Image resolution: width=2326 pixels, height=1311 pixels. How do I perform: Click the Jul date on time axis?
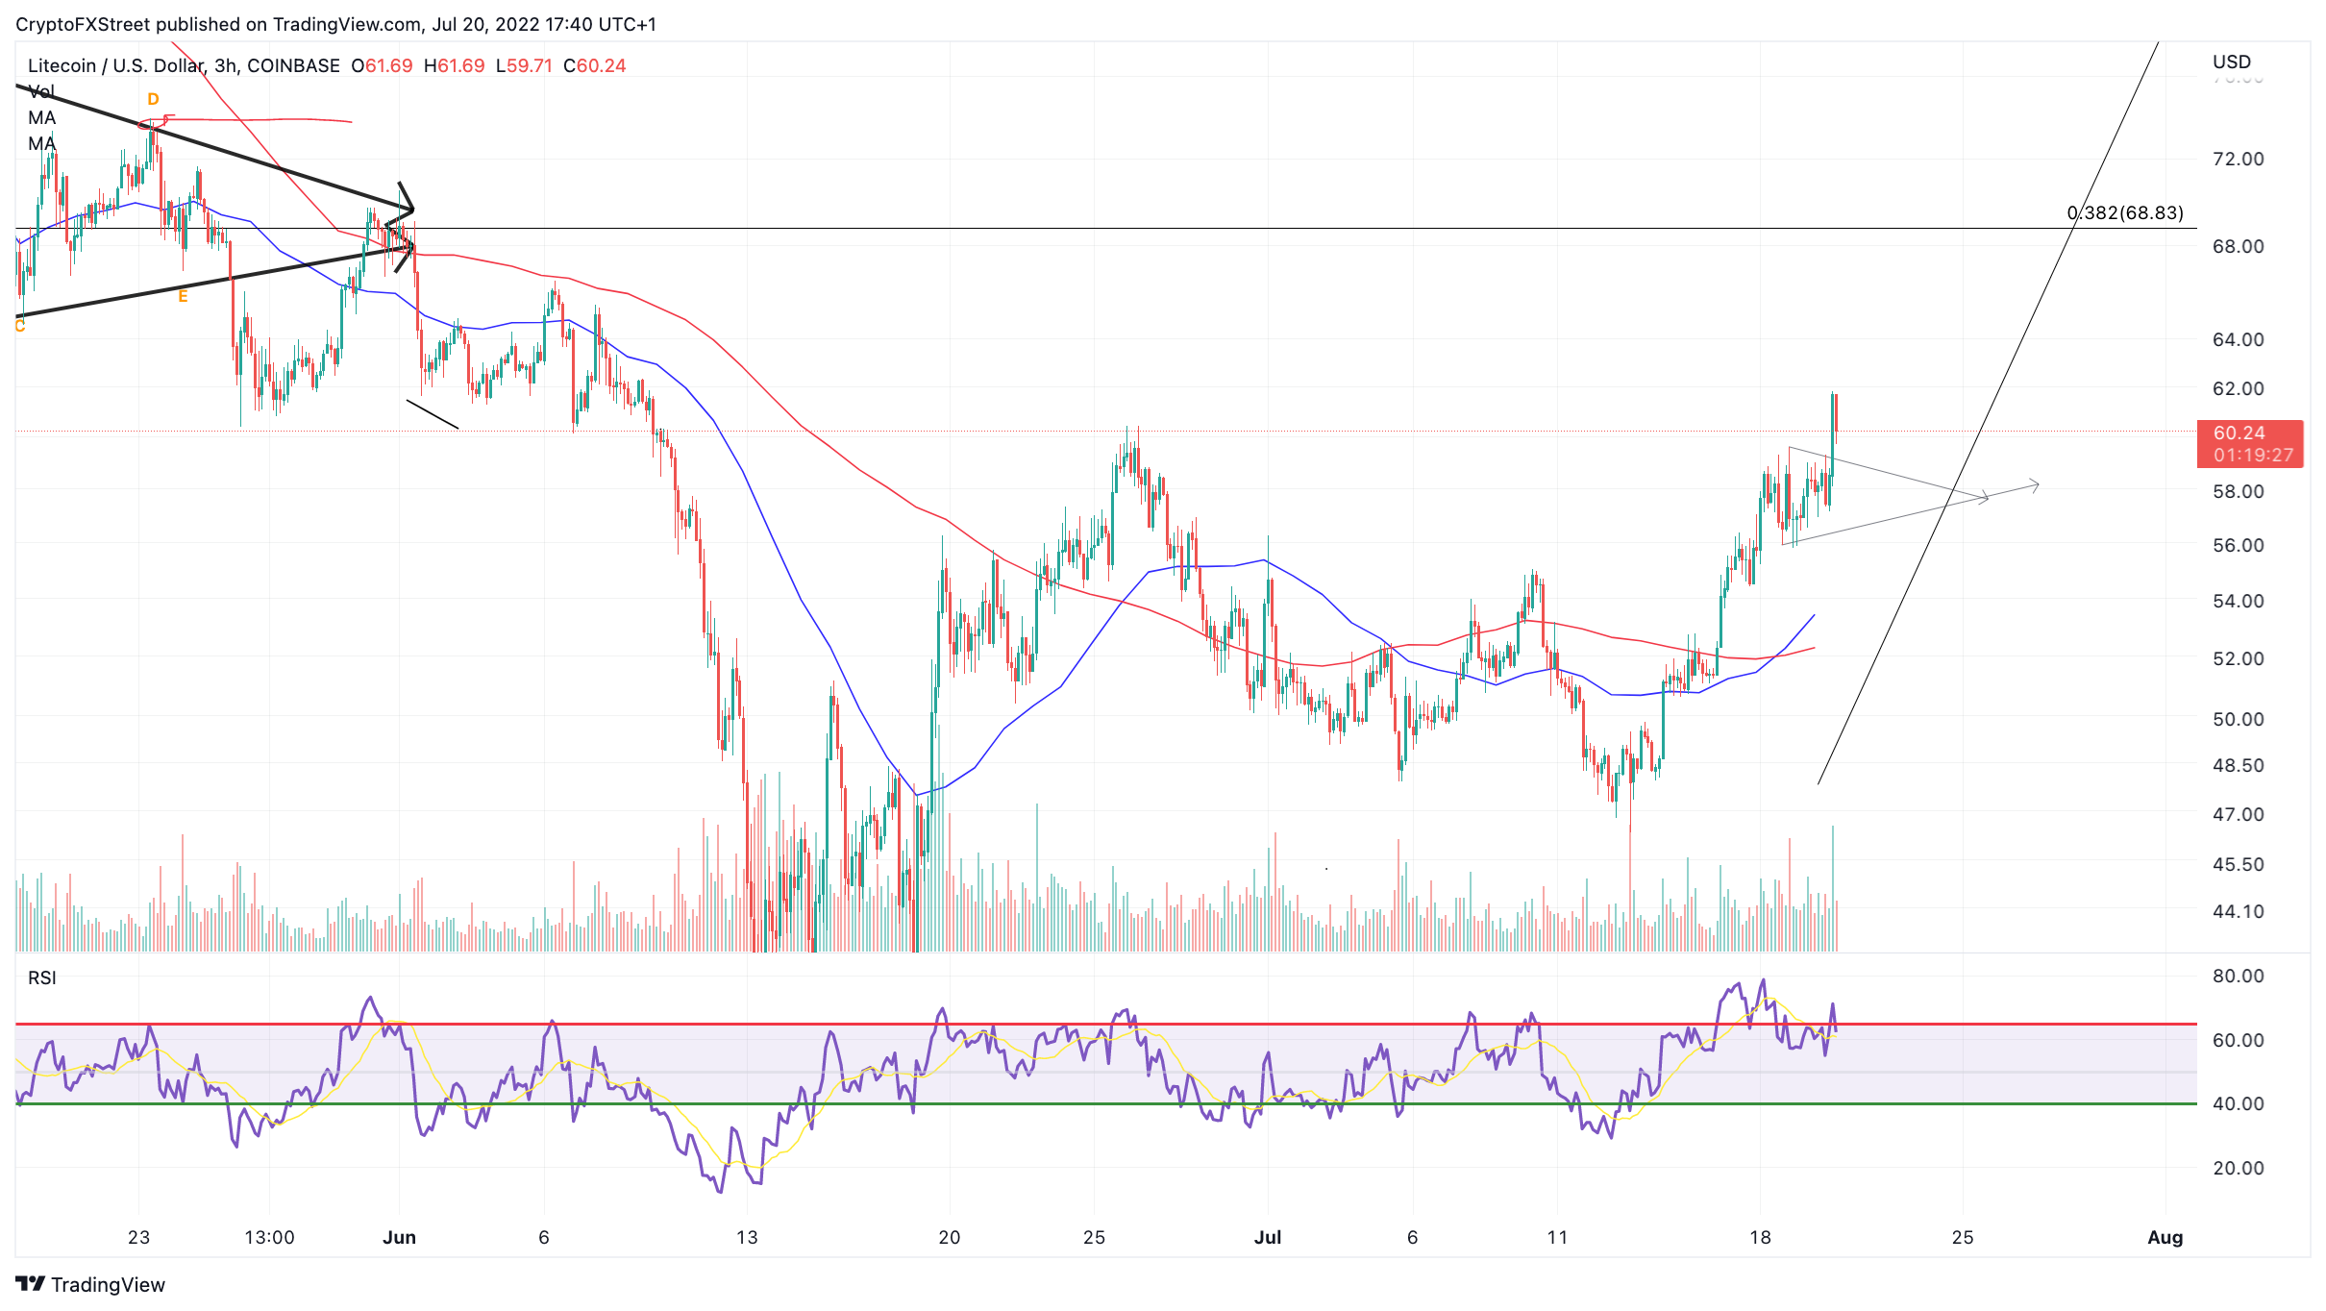pyautogui.click(x=1268, y=1237)
